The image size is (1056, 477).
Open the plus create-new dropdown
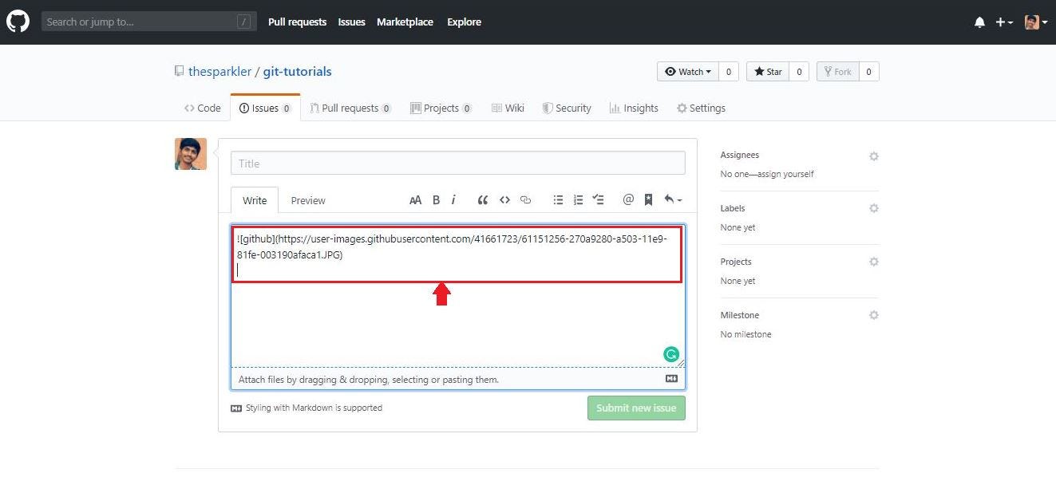(x=1004, y=22)
